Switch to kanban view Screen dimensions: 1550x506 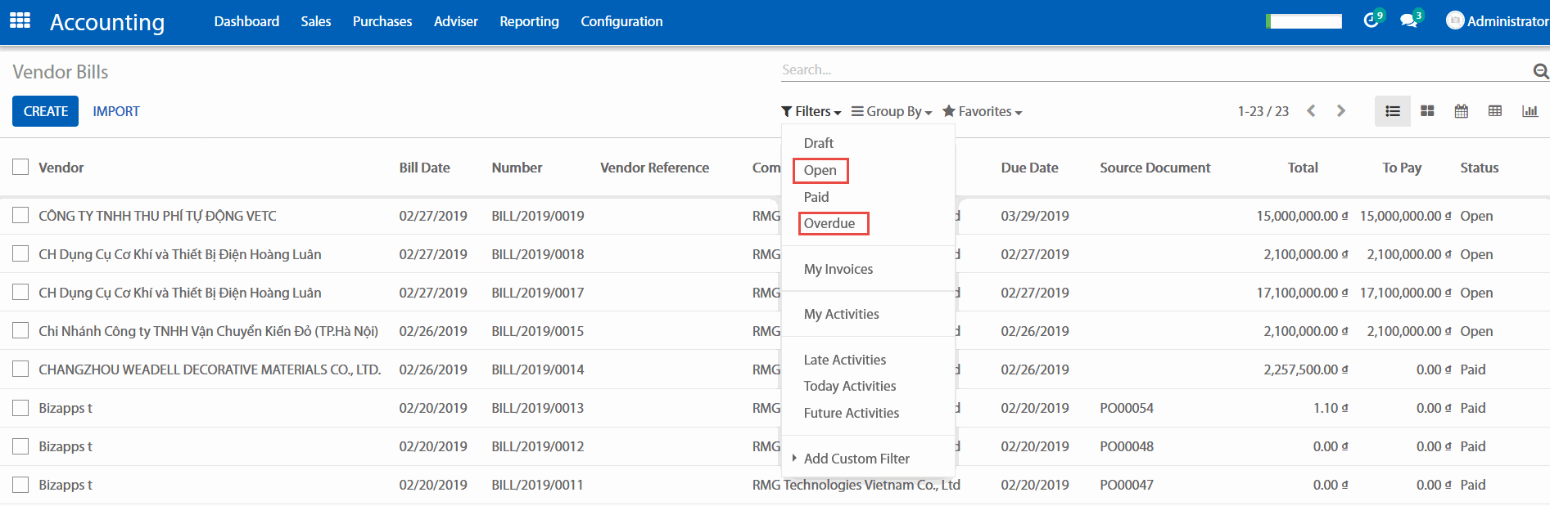coord(1427,111)
